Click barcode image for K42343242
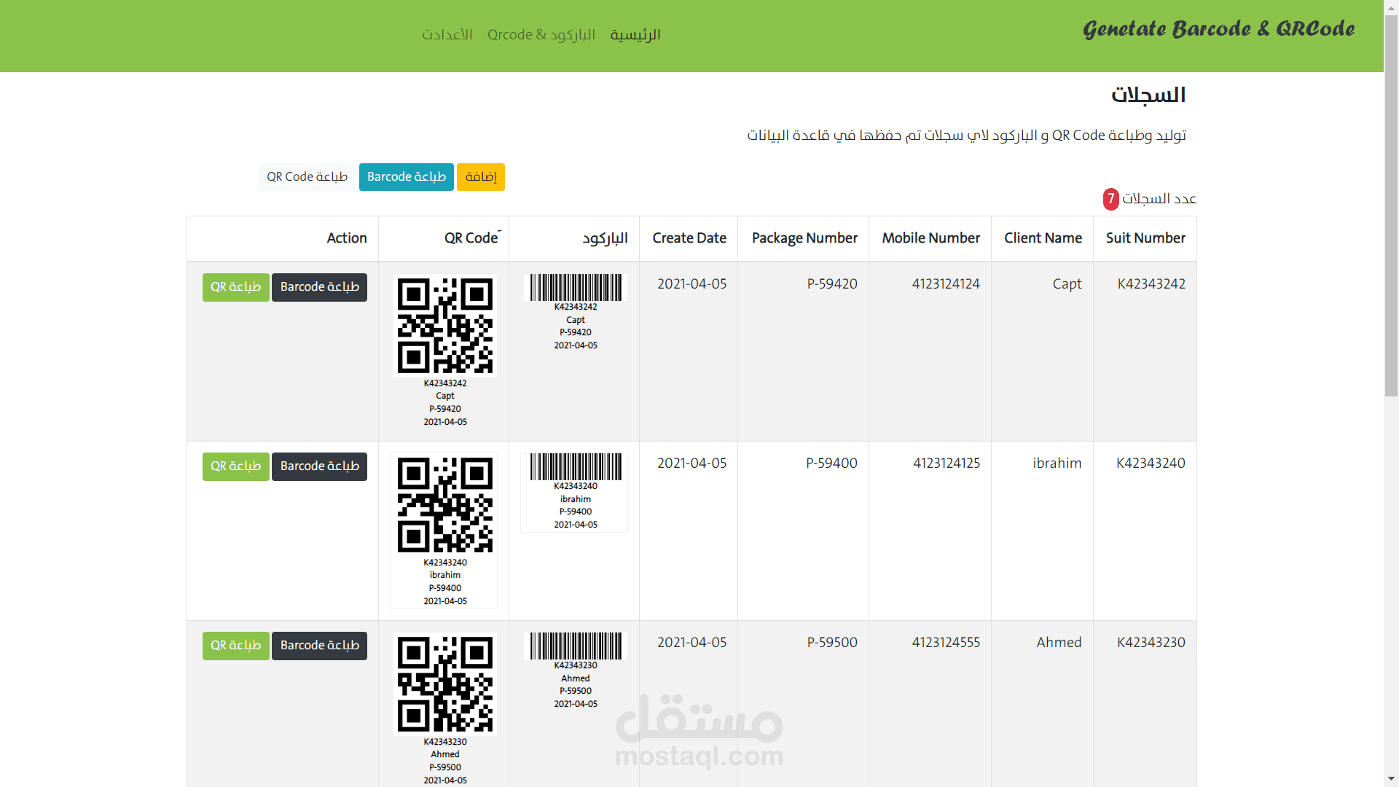Screen dimensions: 1399x787 [576, 287]
